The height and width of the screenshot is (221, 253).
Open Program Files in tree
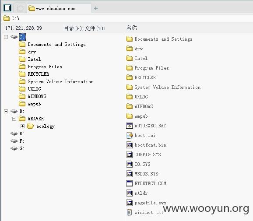tap(45, 67)
